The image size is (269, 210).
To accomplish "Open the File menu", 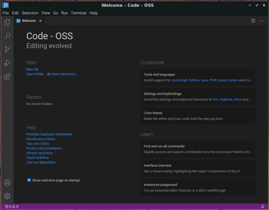I will pos(6,13).
